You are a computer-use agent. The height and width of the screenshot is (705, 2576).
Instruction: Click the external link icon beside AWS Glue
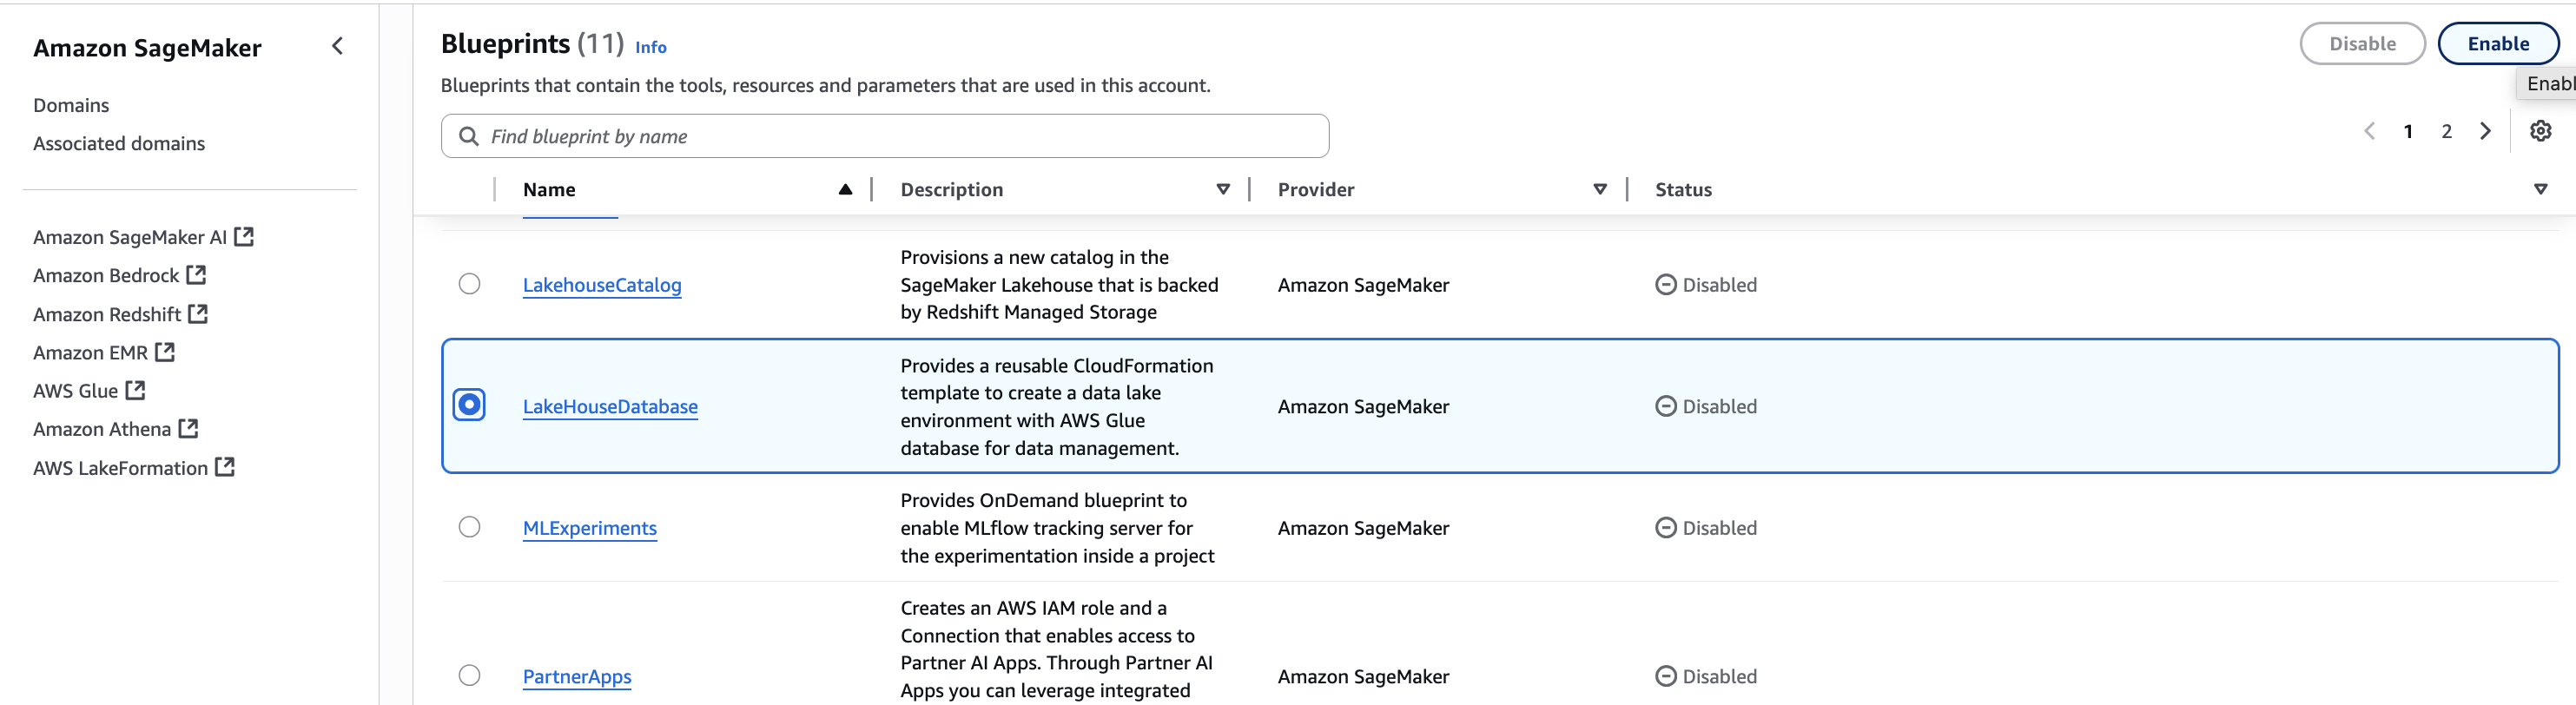[135, 390]
